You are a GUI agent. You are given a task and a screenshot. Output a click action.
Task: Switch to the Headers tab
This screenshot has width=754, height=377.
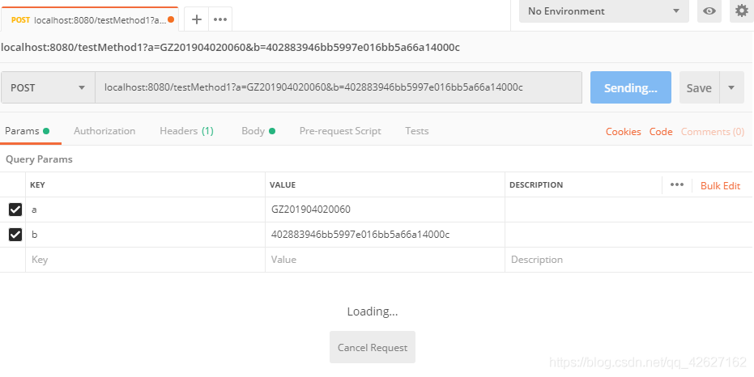[x=186, y=131]
